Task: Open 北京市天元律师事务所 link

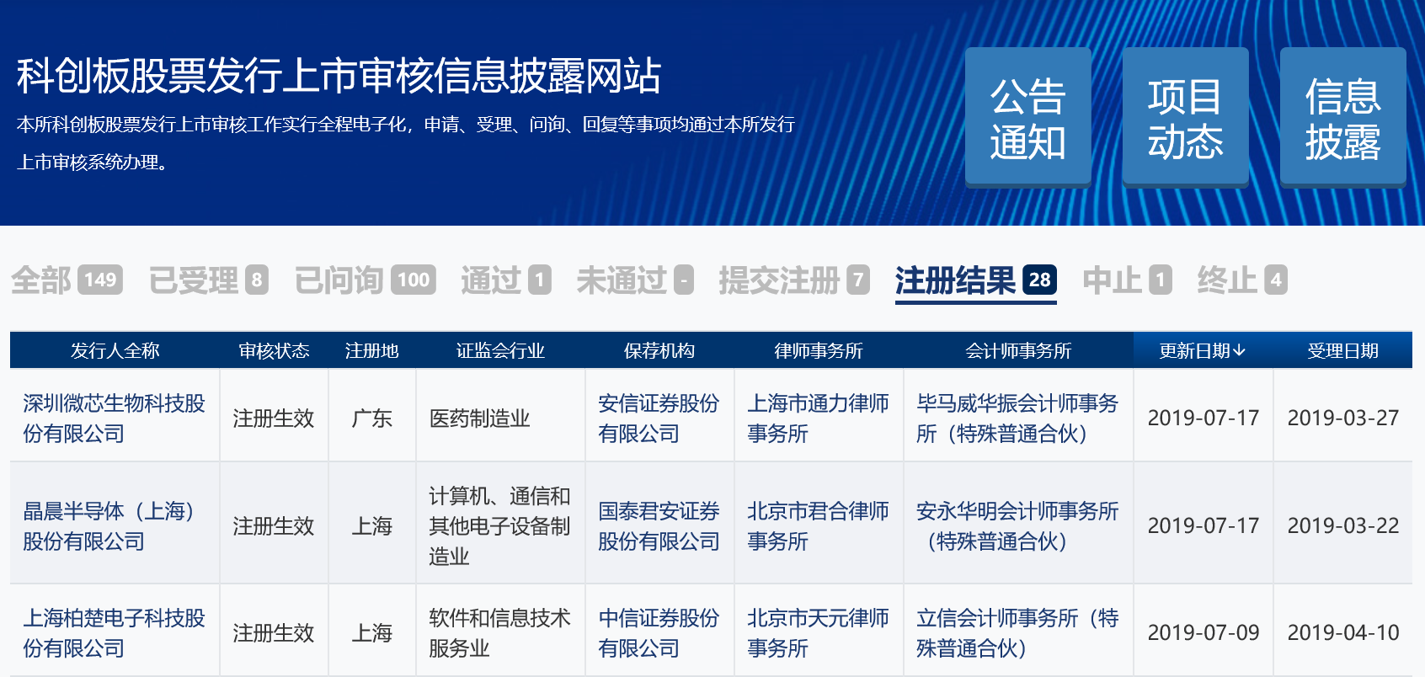Action: [x=818, y=633]
